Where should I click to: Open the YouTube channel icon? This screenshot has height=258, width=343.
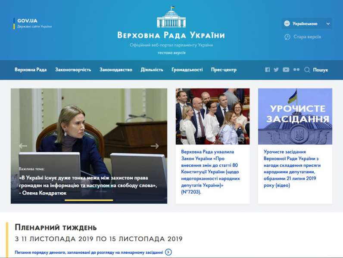[286, 70]
